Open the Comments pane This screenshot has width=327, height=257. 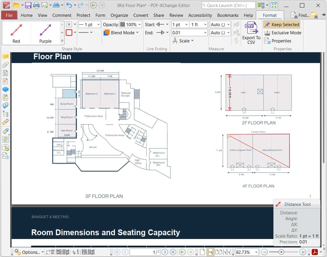(5, 57)
